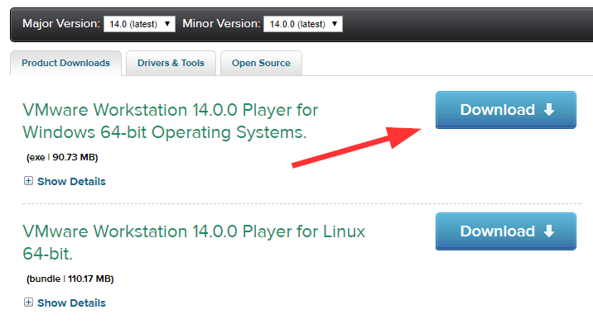Click Show Details link under Windows Player
The width and height of the screenshot is (593, 324).
71,182
